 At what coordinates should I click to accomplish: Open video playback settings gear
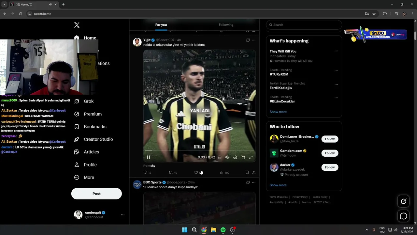(x=235, y=157)
